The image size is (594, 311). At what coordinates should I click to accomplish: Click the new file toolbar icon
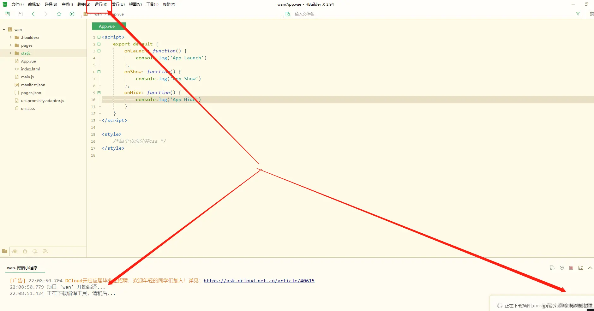7,14
